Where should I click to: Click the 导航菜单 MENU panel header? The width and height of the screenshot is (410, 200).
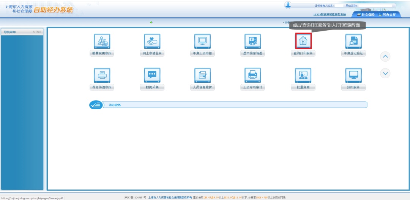pos(22,32)
